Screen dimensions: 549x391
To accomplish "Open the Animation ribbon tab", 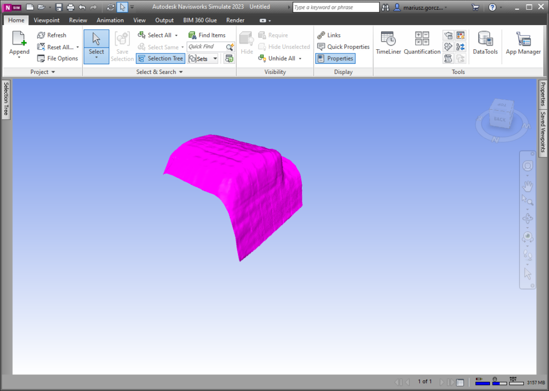I will 110,20.
